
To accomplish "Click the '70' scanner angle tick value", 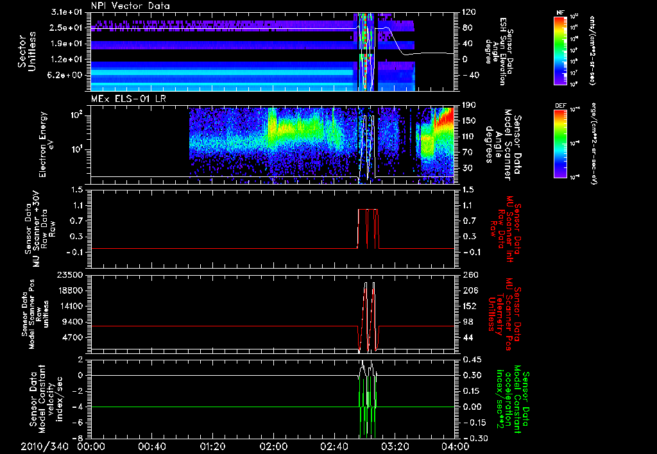I will coord(467,153).
